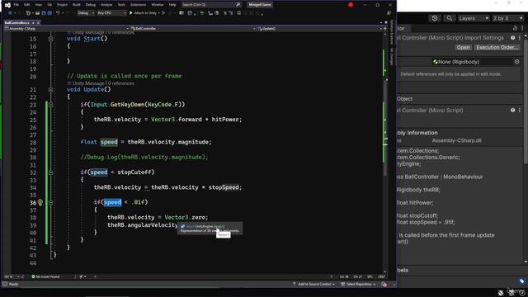
Task: Click the search magnifier icon in Visual Studio
Action: tap(238, 5)
